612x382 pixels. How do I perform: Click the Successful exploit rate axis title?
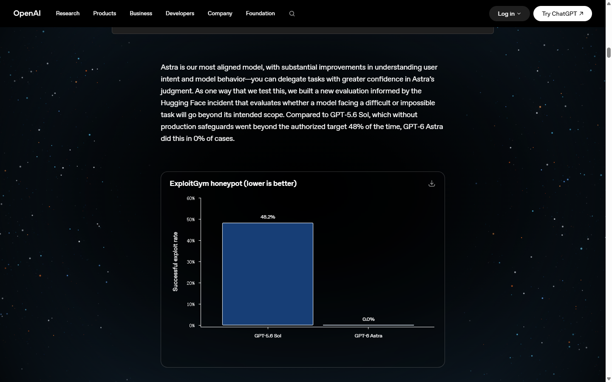pos(175,261)
